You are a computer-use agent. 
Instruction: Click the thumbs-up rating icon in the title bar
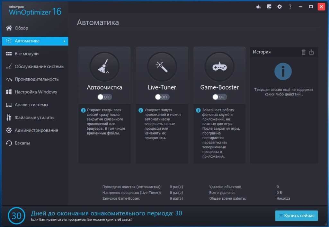(258, 7)
